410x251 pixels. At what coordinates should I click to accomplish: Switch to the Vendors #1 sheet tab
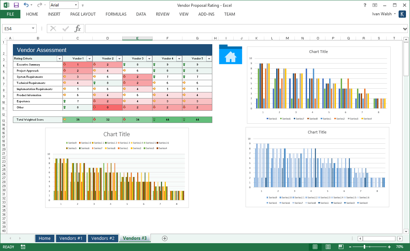pyautogui.click(x=71, y=238)
